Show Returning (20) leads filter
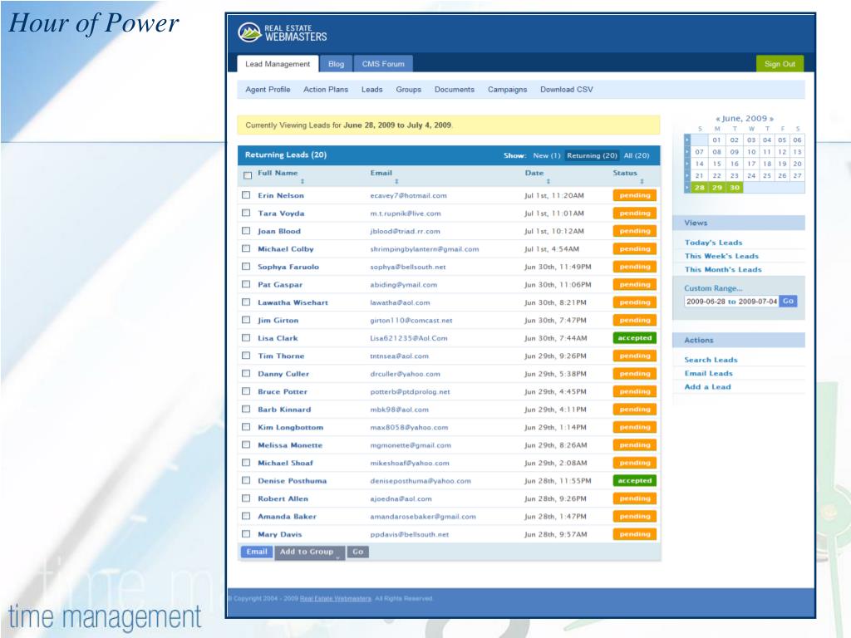This screenshot has height=638, width=851. pos(592,155)
